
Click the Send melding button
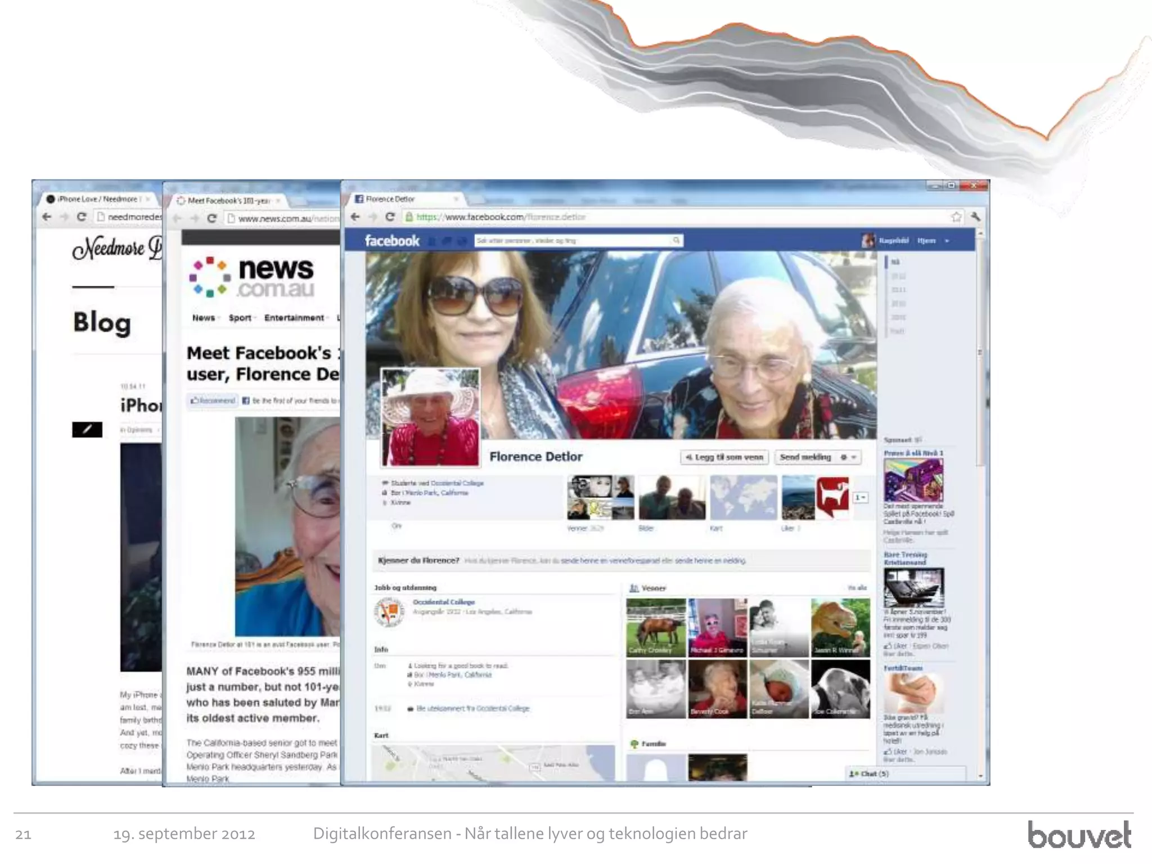click(805, 457)
